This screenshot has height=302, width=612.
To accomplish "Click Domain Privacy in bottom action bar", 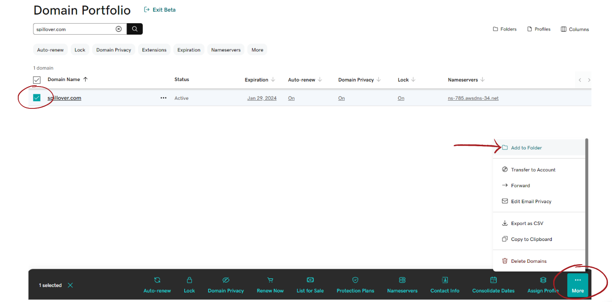I will click(x=226, y=285).
